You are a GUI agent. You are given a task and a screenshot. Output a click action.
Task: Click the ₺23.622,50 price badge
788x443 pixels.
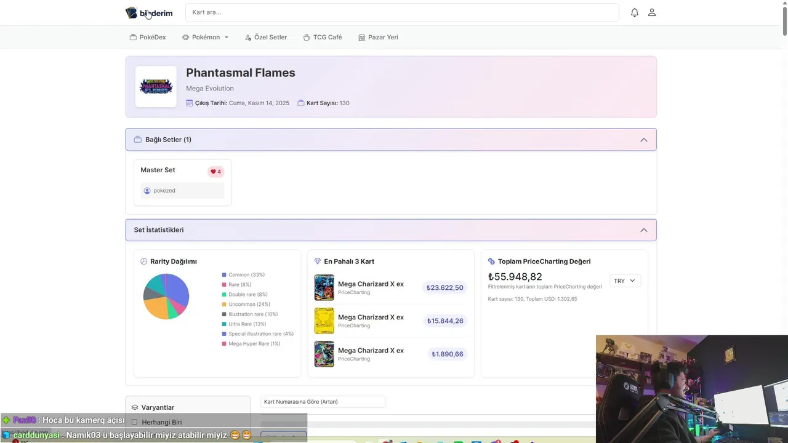(444, 287)
